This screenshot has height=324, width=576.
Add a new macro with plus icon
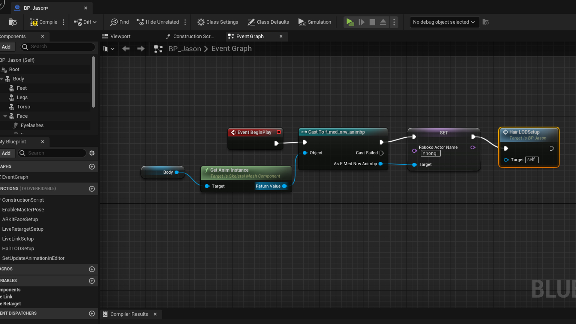[x=92, y=269]
